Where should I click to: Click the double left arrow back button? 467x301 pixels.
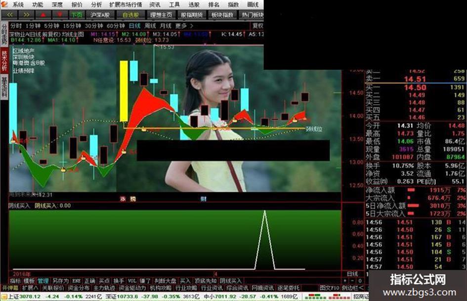coord(9,15)
